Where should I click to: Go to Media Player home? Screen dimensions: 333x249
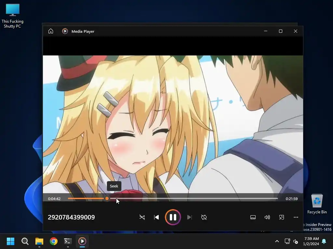tap(50, 31)
